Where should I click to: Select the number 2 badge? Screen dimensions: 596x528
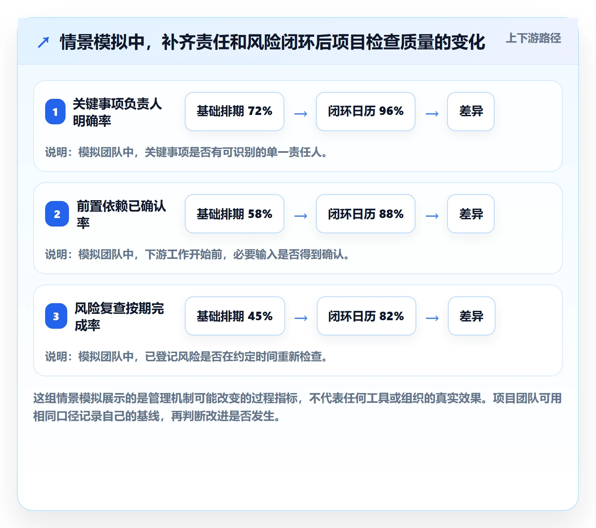pos(57,214)
